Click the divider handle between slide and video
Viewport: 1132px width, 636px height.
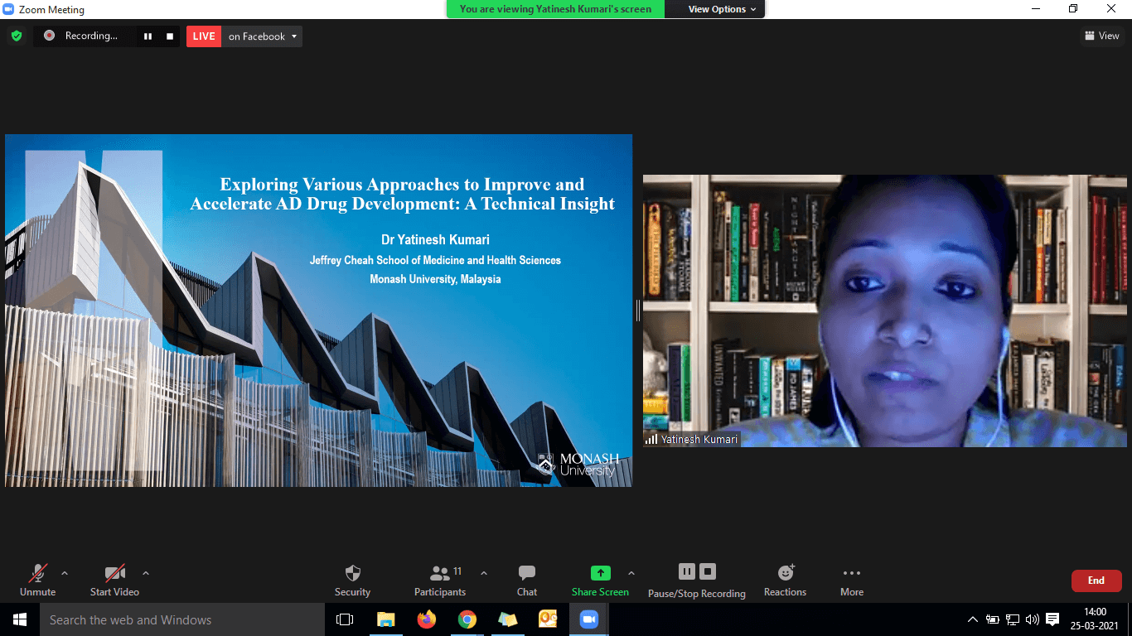[637, 311]
